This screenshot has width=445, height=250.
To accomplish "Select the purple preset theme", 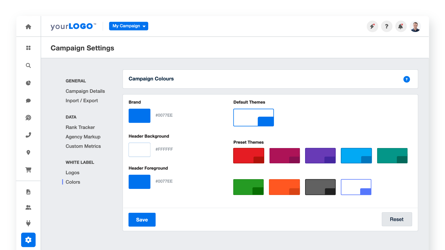I will click(x=320, y=156).
